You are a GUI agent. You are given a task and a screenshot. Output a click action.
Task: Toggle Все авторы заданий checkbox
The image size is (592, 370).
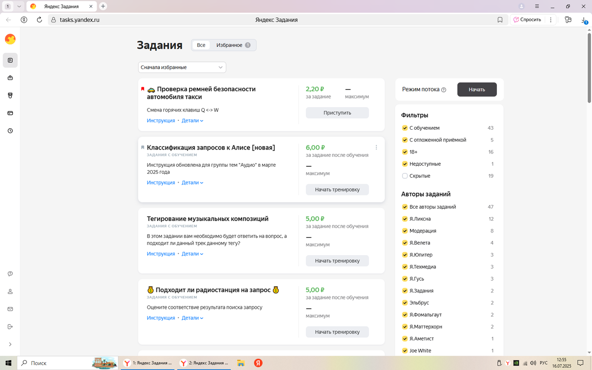[x=405, y=207]
